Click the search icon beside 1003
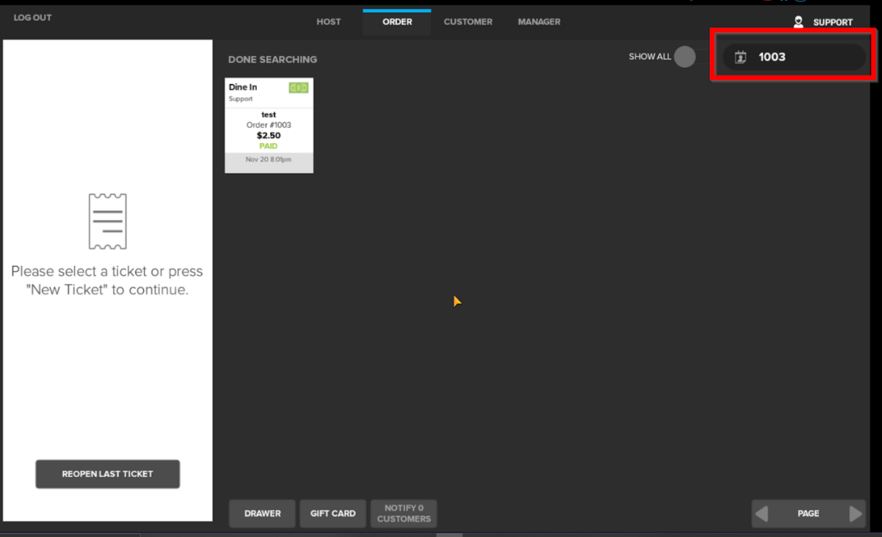Screen dimensions: 882x537 click(x=740, y=57)
